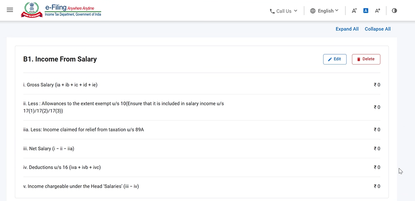Click the phone icon beside Call Us
The width and height of the screenshot is (415, 201).
[272, 11]
